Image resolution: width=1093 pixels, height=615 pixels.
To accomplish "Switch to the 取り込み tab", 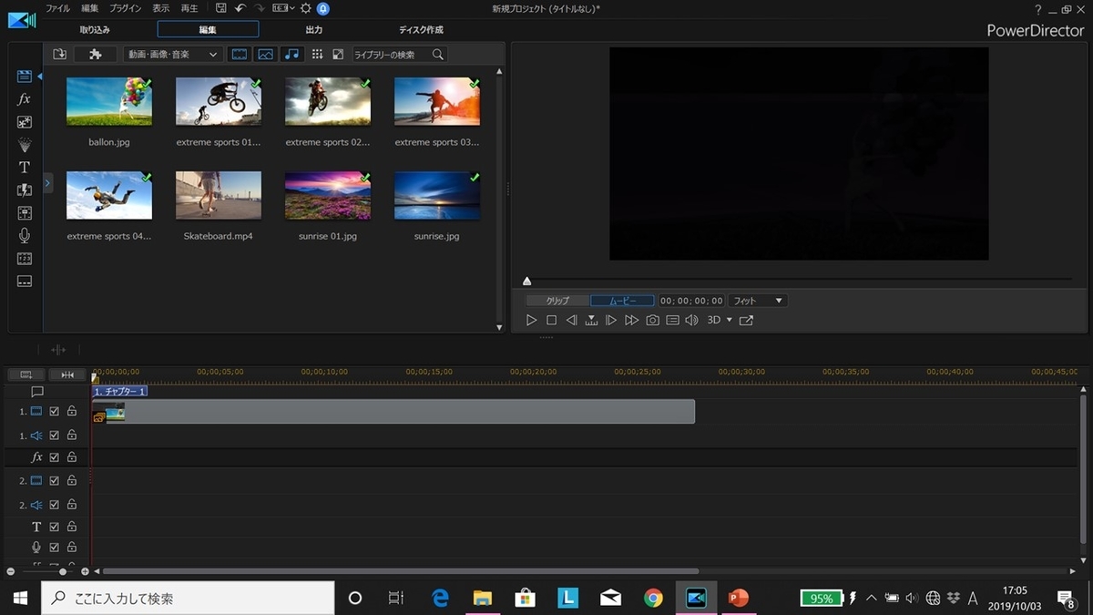I will tap(95, 30).
